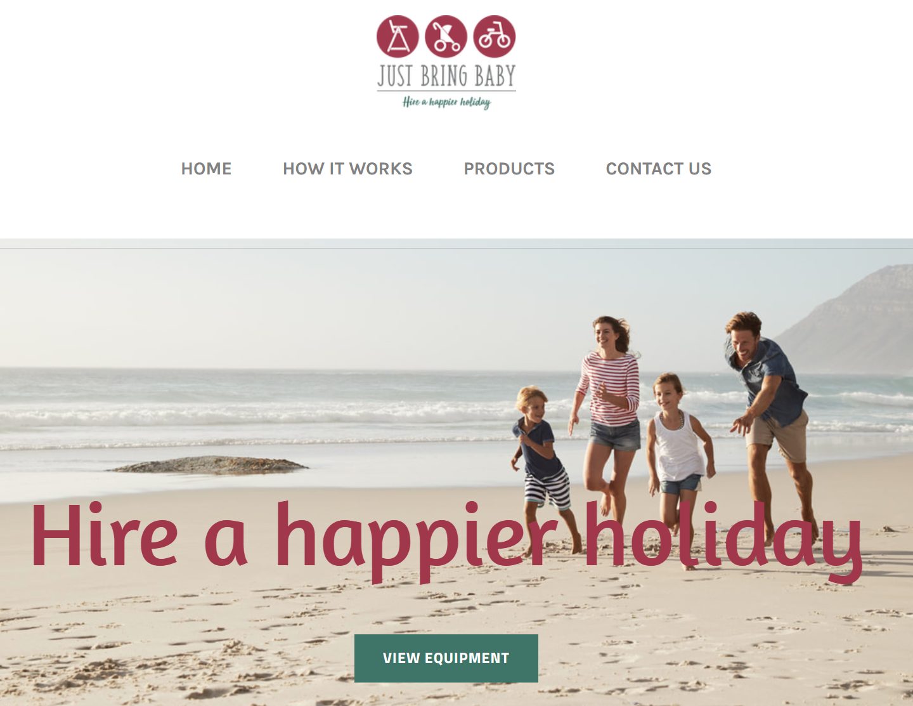Click the tricycle icon in logo
The image size is (913, 706).
[x=495, y=36]
